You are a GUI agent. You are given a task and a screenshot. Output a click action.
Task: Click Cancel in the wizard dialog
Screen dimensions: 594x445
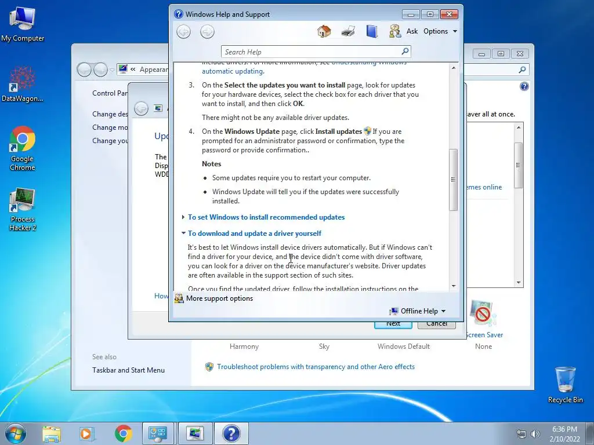[436, 324]
